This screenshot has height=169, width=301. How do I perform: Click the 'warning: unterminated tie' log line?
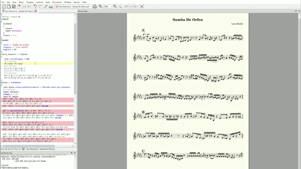[28, 157]
